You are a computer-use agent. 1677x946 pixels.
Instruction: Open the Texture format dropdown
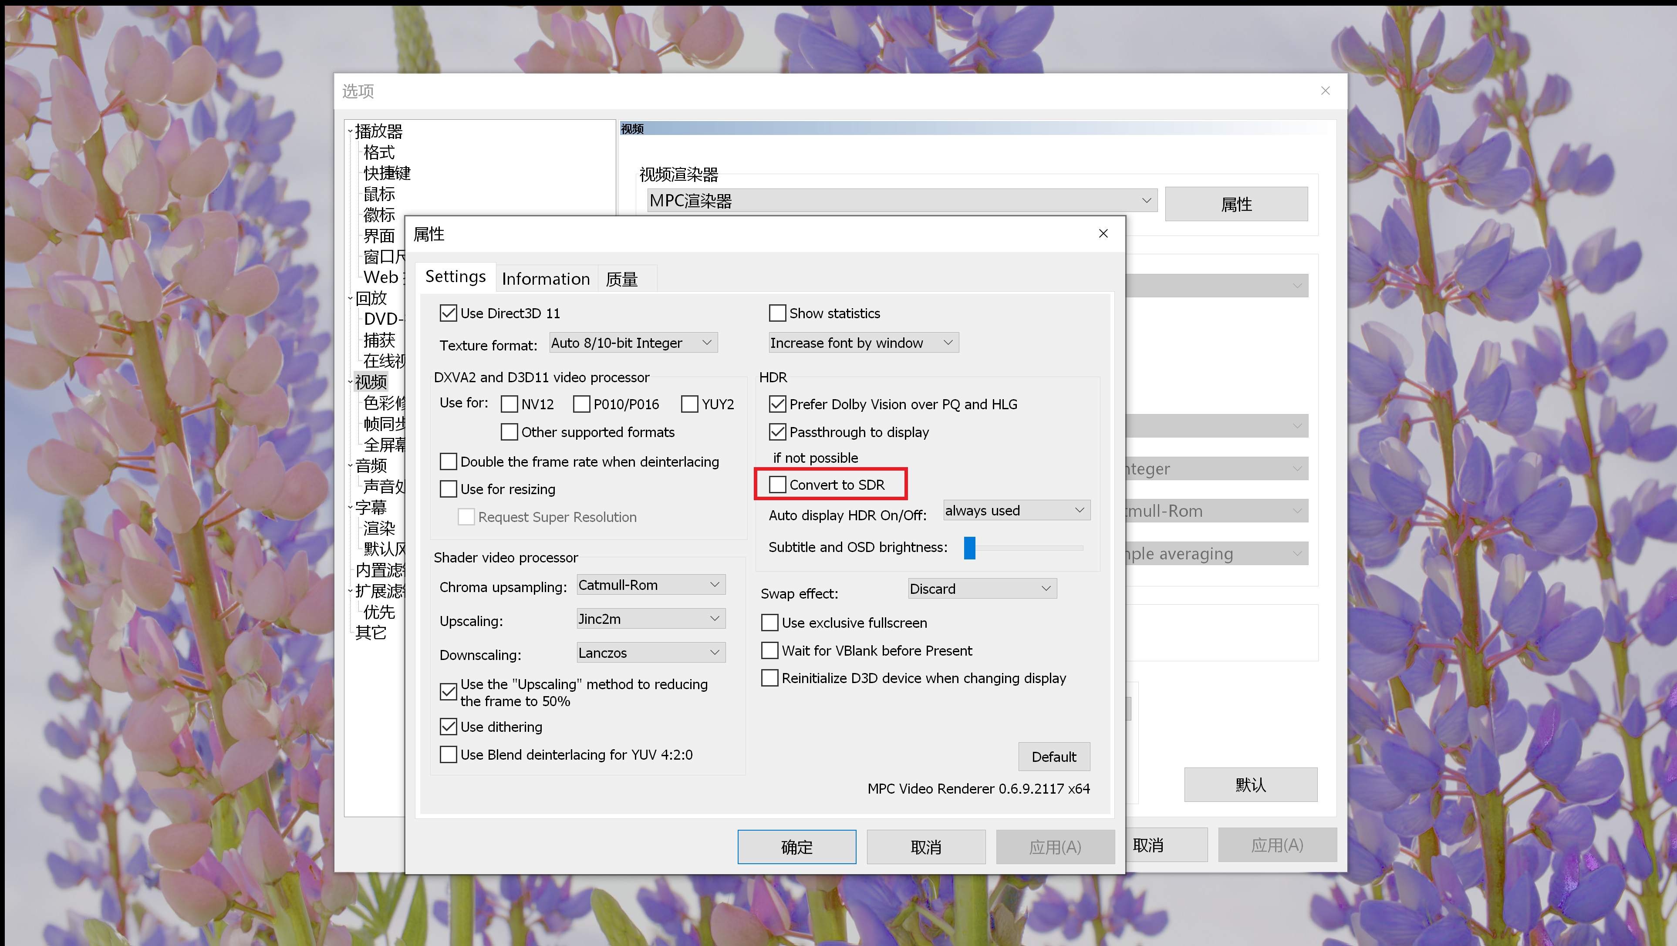tap(633, 343)
